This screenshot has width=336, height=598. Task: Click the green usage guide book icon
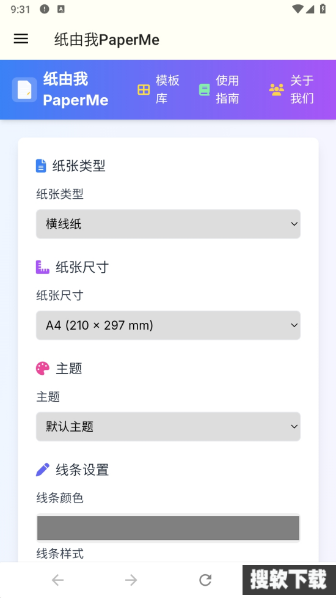[x=204, y=90]
